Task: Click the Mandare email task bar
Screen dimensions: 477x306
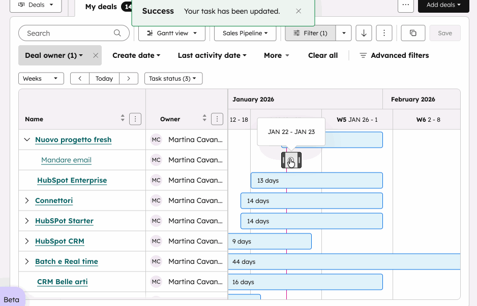Action: tap(291, 160)
